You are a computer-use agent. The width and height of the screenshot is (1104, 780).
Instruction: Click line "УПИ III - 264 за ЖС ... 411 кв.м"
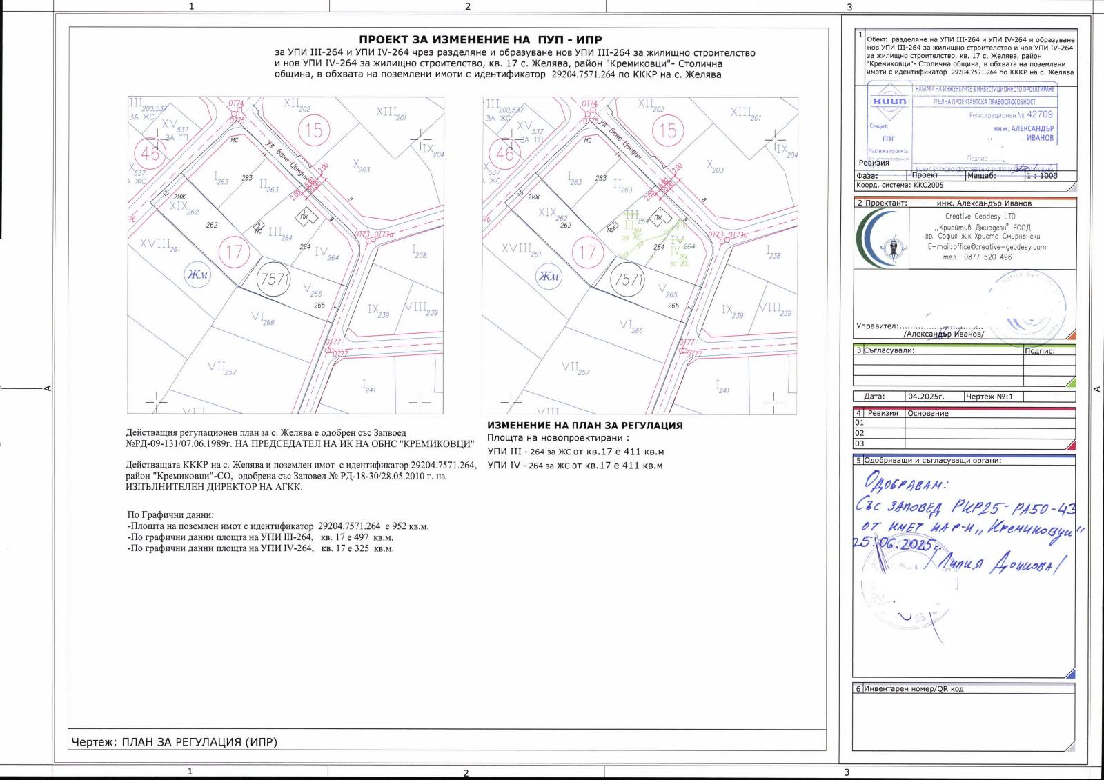tap(575, 452)
